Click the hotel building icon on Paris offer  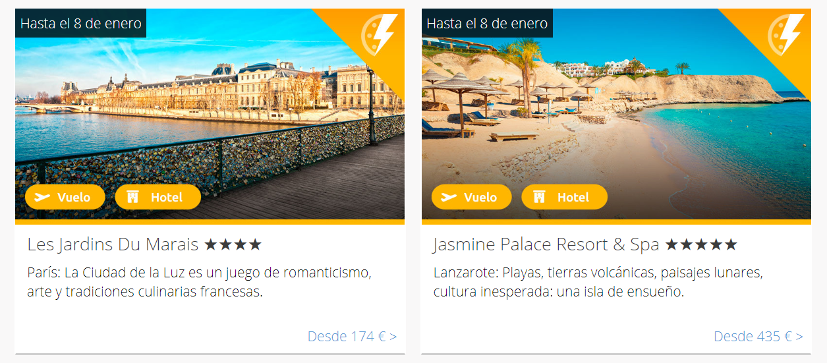[133, 197]
